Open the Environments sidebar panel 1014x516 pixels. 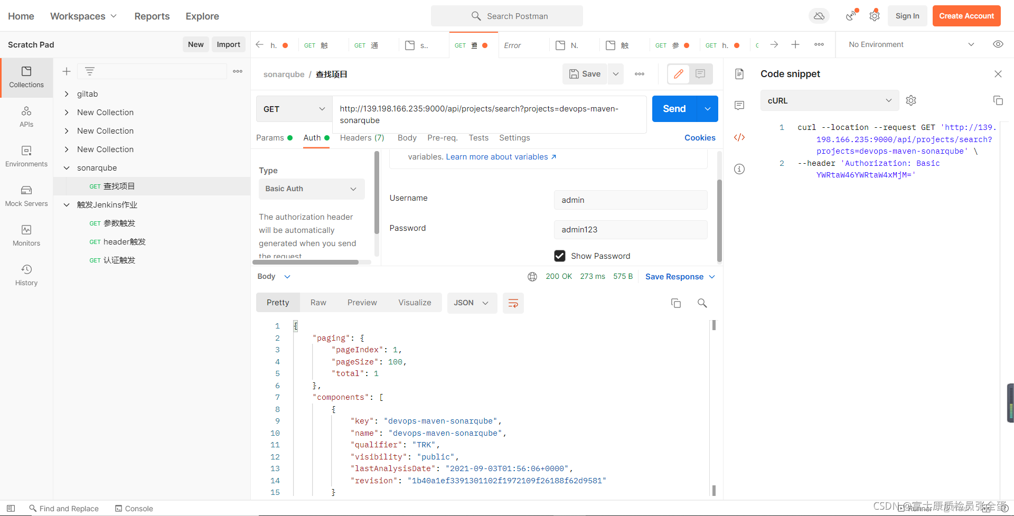click(26, 156)
